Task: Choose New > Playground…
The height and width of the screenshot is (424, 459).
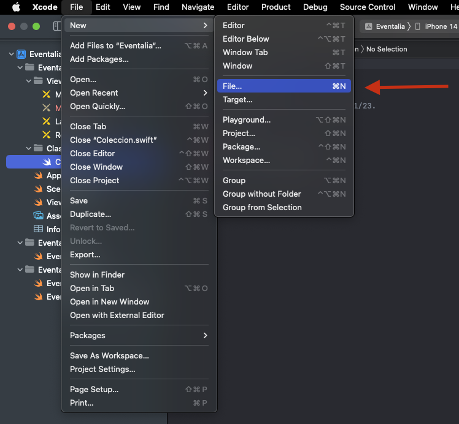Action: coord(284,120)
